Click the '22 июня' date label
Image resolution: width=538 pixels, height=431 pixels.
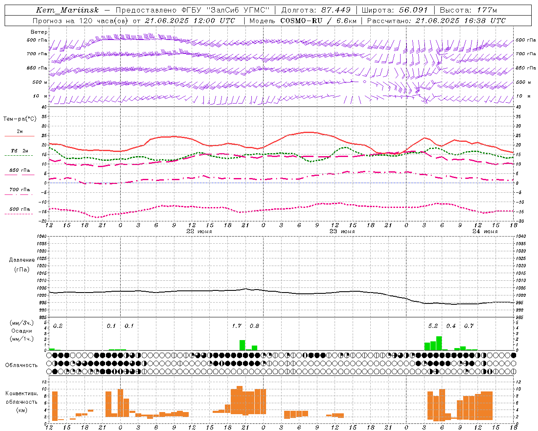[x=199, y=231]
